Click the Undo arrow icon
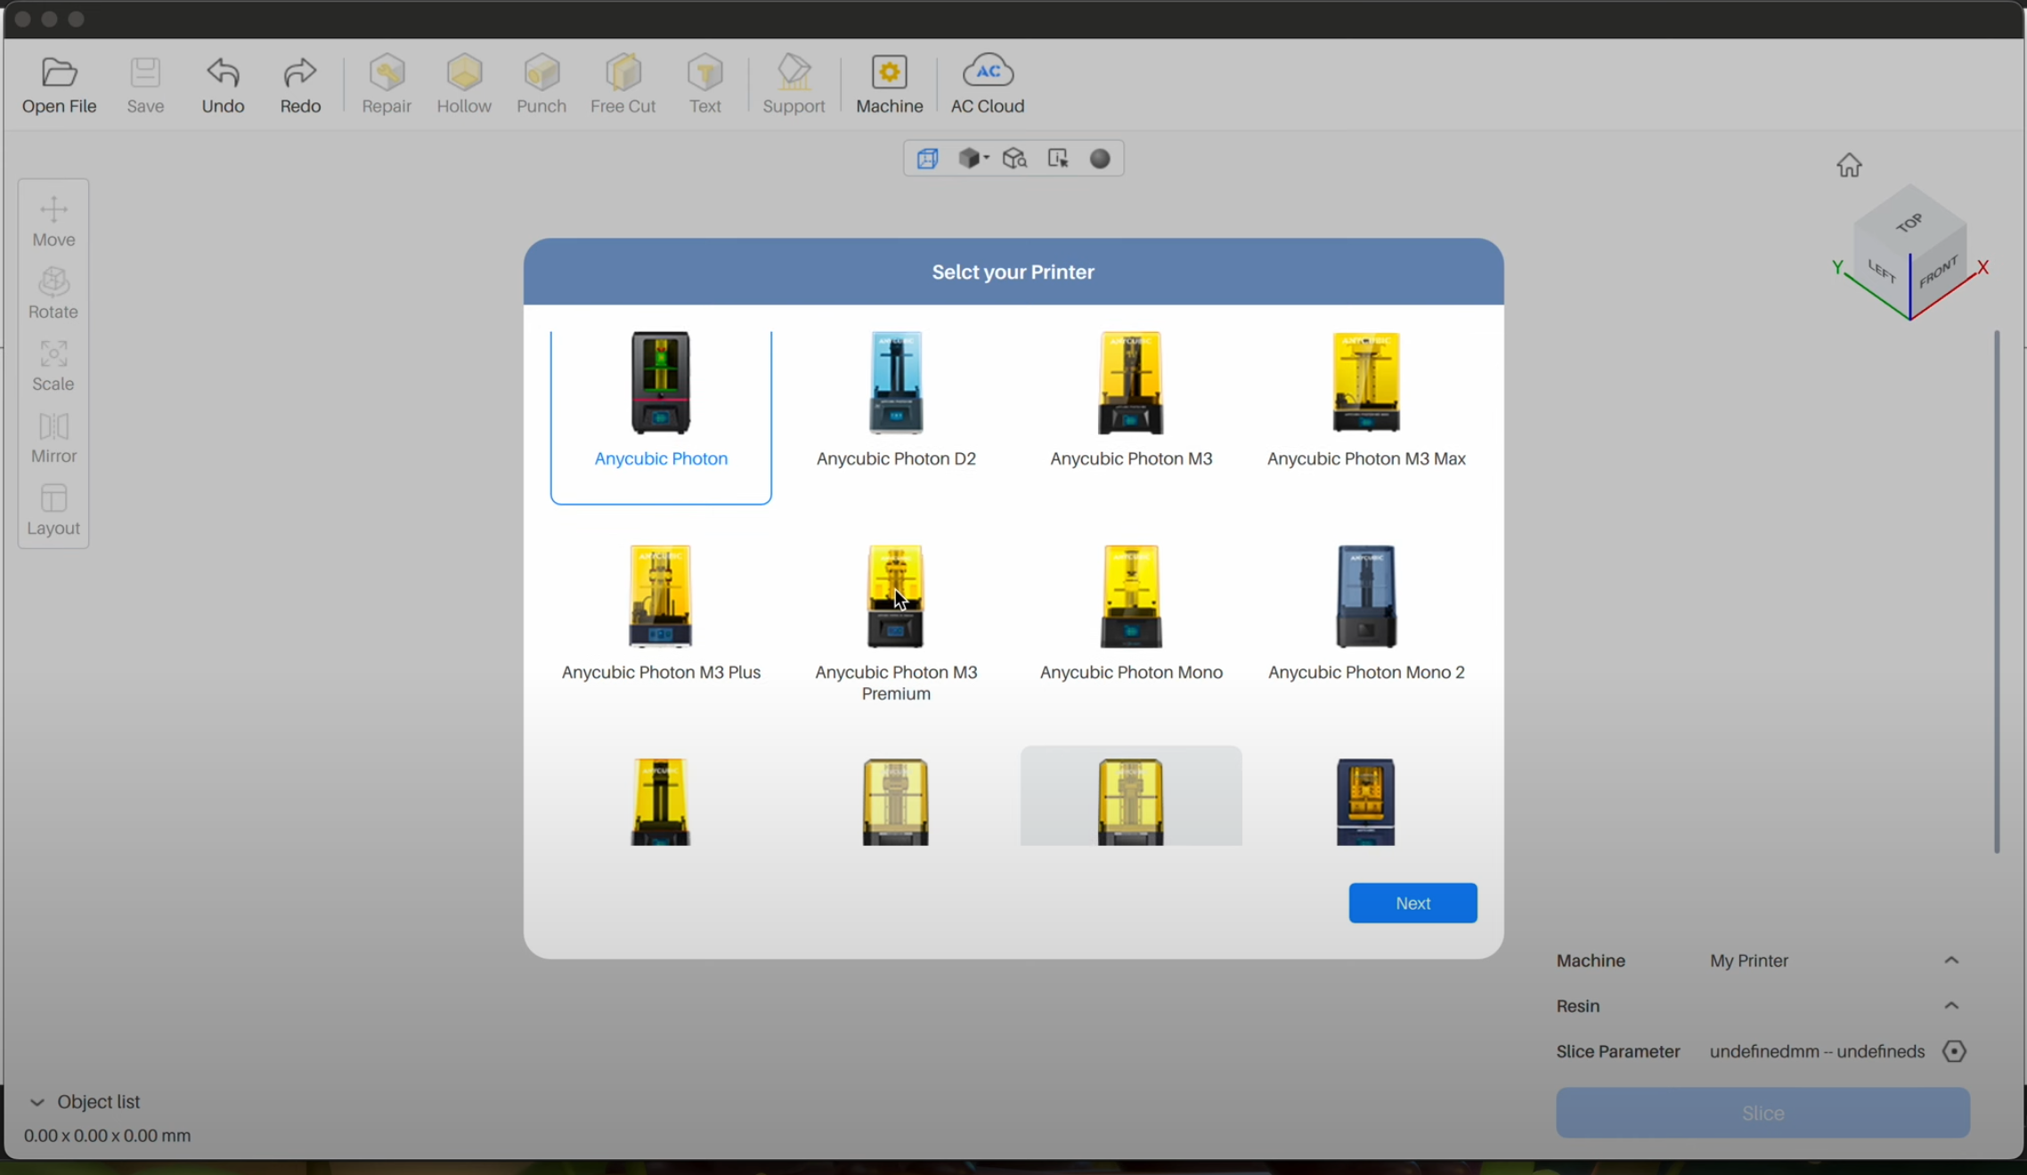 [x=223, y=74]
